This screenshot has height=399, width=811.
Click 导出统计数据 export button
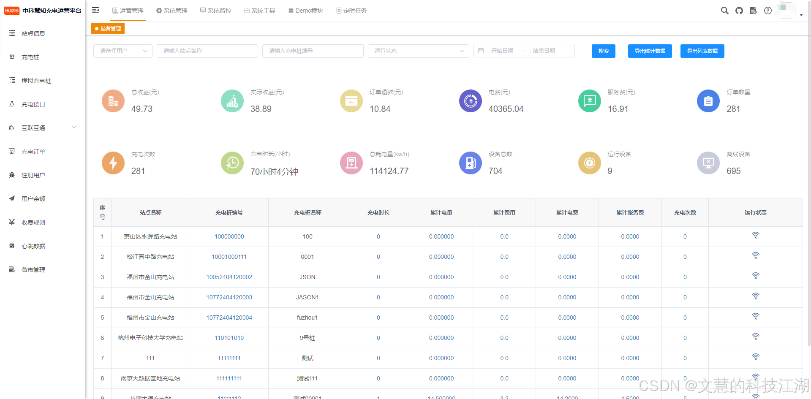tap(650, 51)
